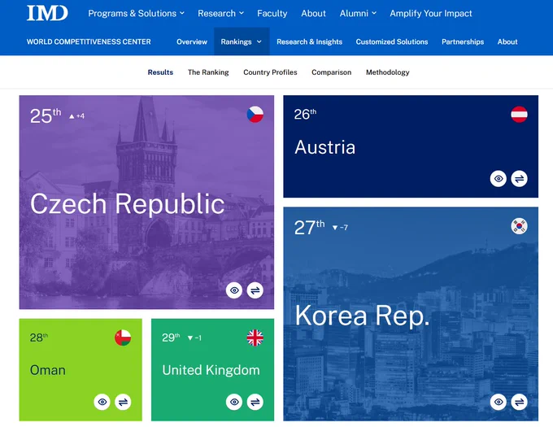Open the Faculty menu item
Image resolution: width=553 pixels, height=427 pixels.
pyautogui.click(x=272, y=13)
